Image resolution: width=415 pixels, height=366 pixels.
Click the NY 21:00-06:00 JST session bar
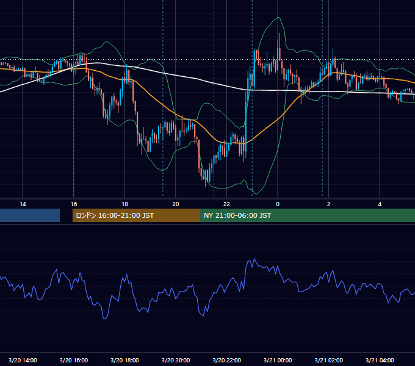pos(307,215)
